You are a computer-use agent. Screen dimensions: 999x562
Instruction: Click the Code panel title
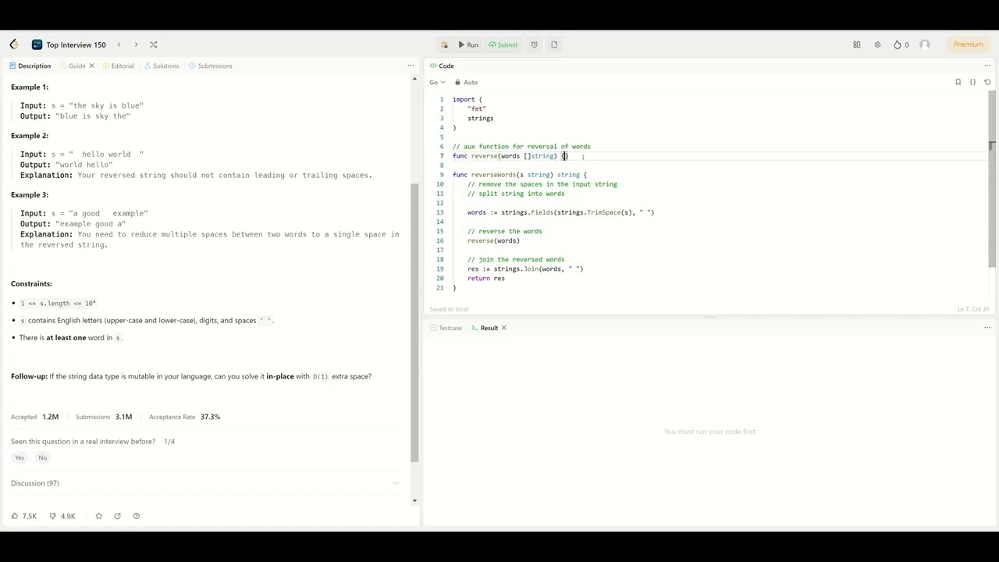click(442, 66)
